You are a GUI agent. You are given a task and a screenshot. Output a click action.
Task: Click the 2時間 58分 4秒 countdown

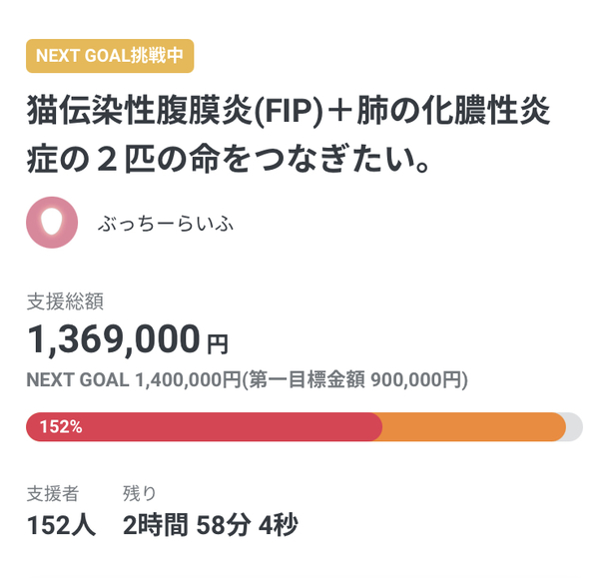[210, 524]
